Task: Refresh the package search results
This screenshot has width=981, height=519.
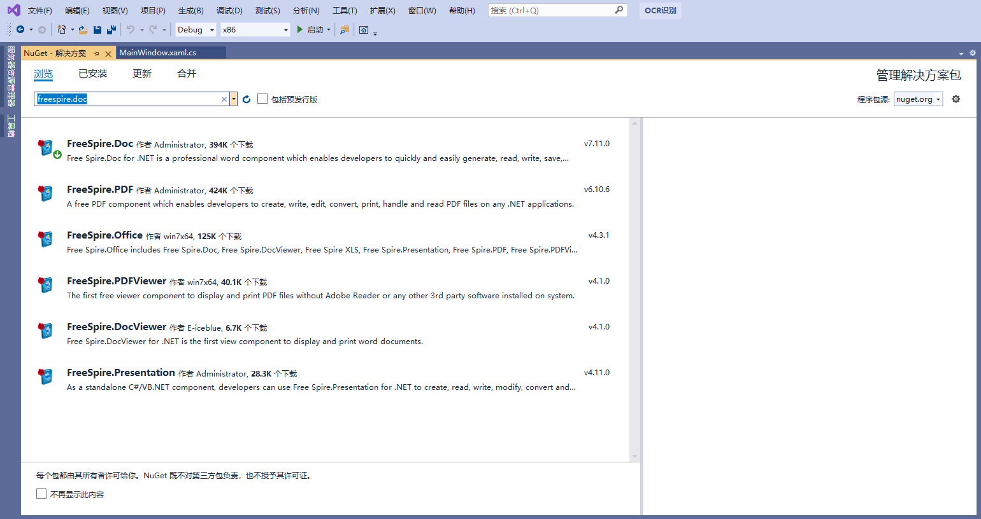Action: pyautogui.click(x=247, y=99)
